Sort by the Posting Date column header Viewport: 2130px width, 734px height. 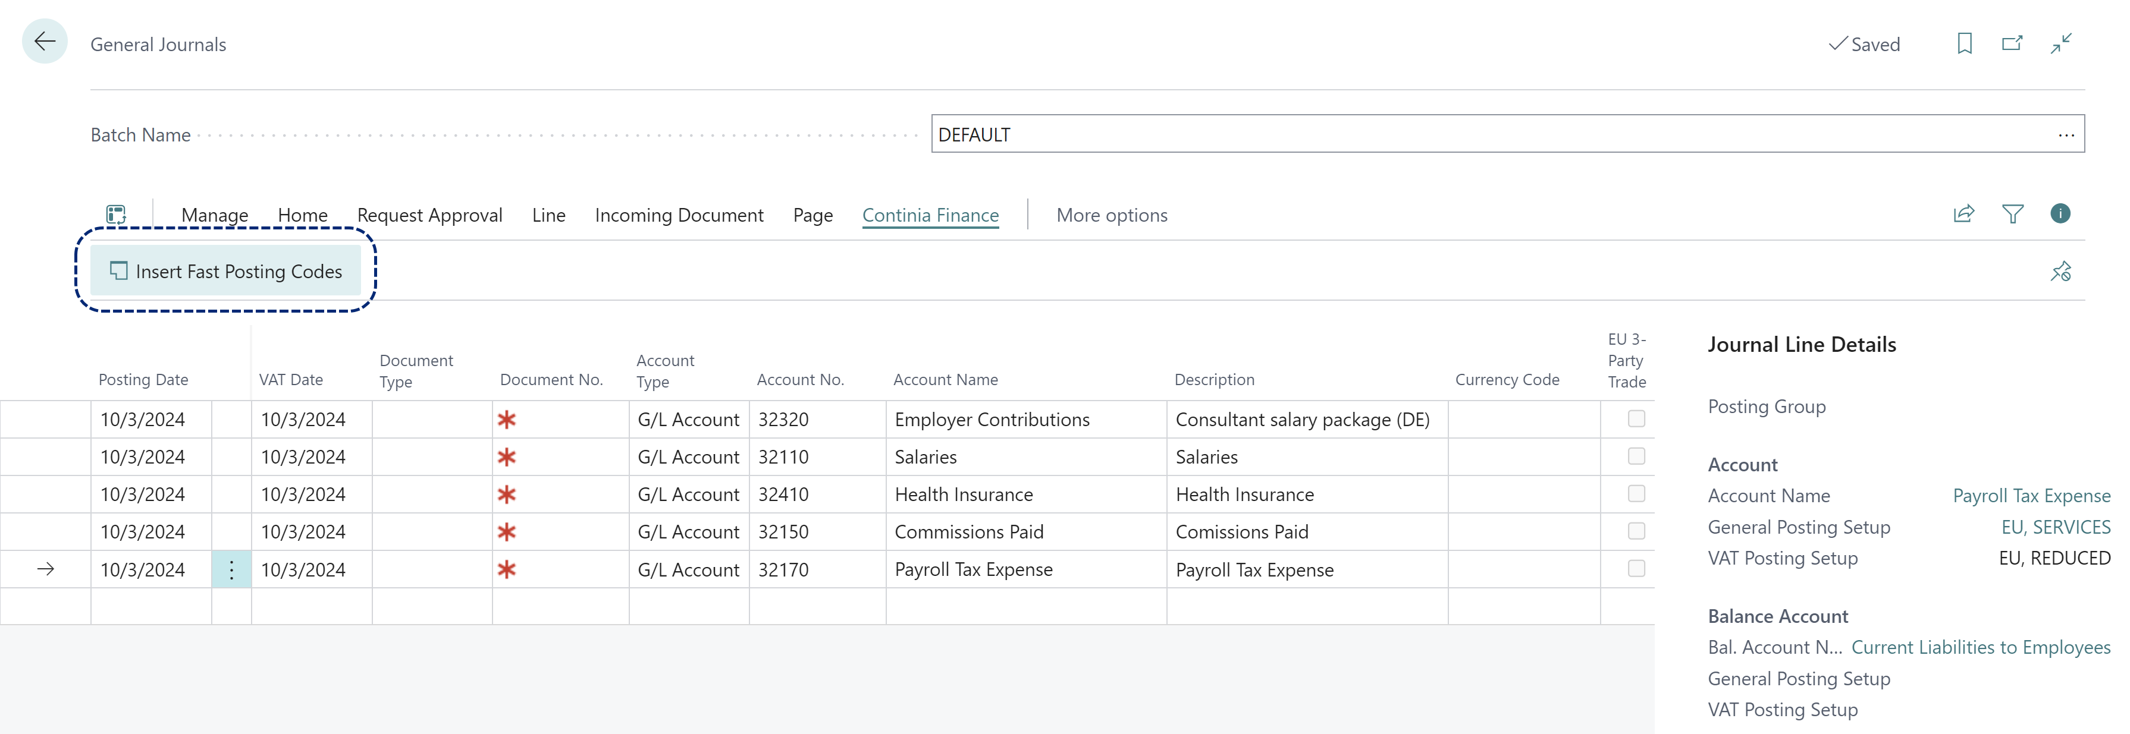[x=143, y=379]
